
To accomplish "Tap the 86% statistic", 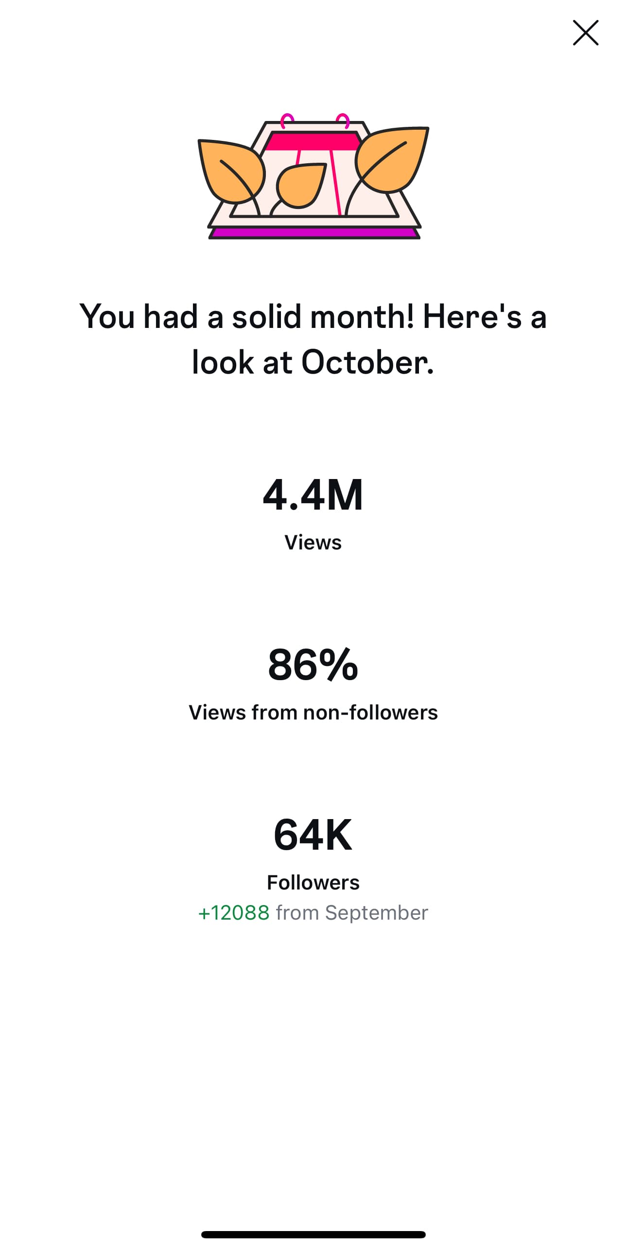I will click(x=313, y=664).
